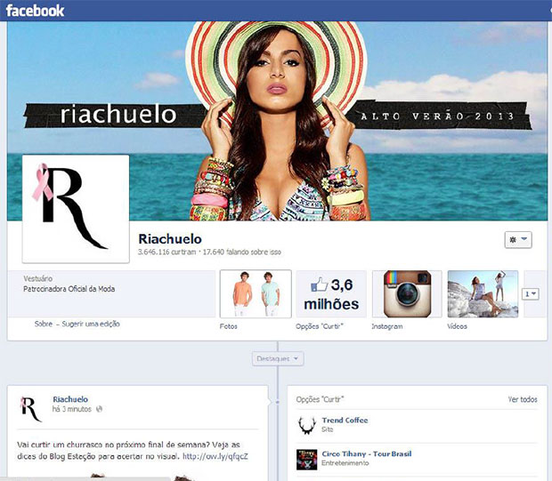Click Opções "Curtir" label under likes tile

click(x=320, y=326)
